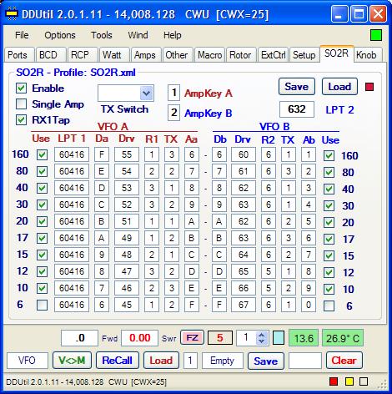
Task: Switch to the Watt tab
Action: click(114, 55)
